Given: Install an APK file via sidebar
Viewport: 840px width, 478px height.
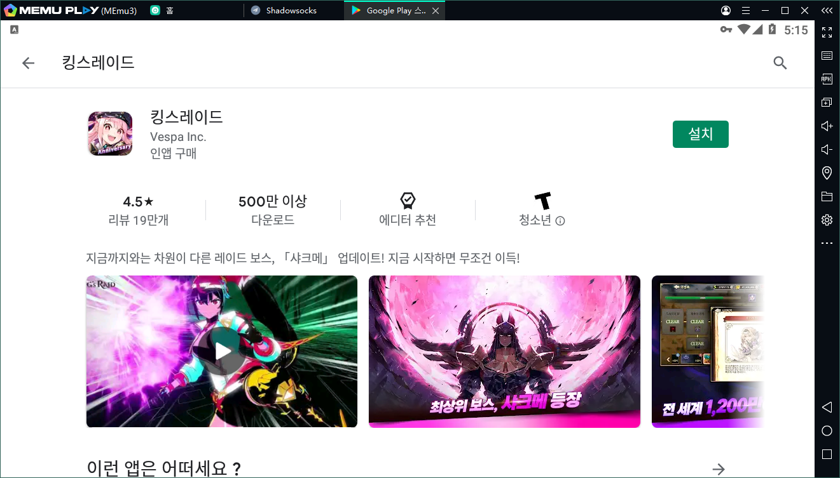Looking at the screenshot, I should point(827,79).
